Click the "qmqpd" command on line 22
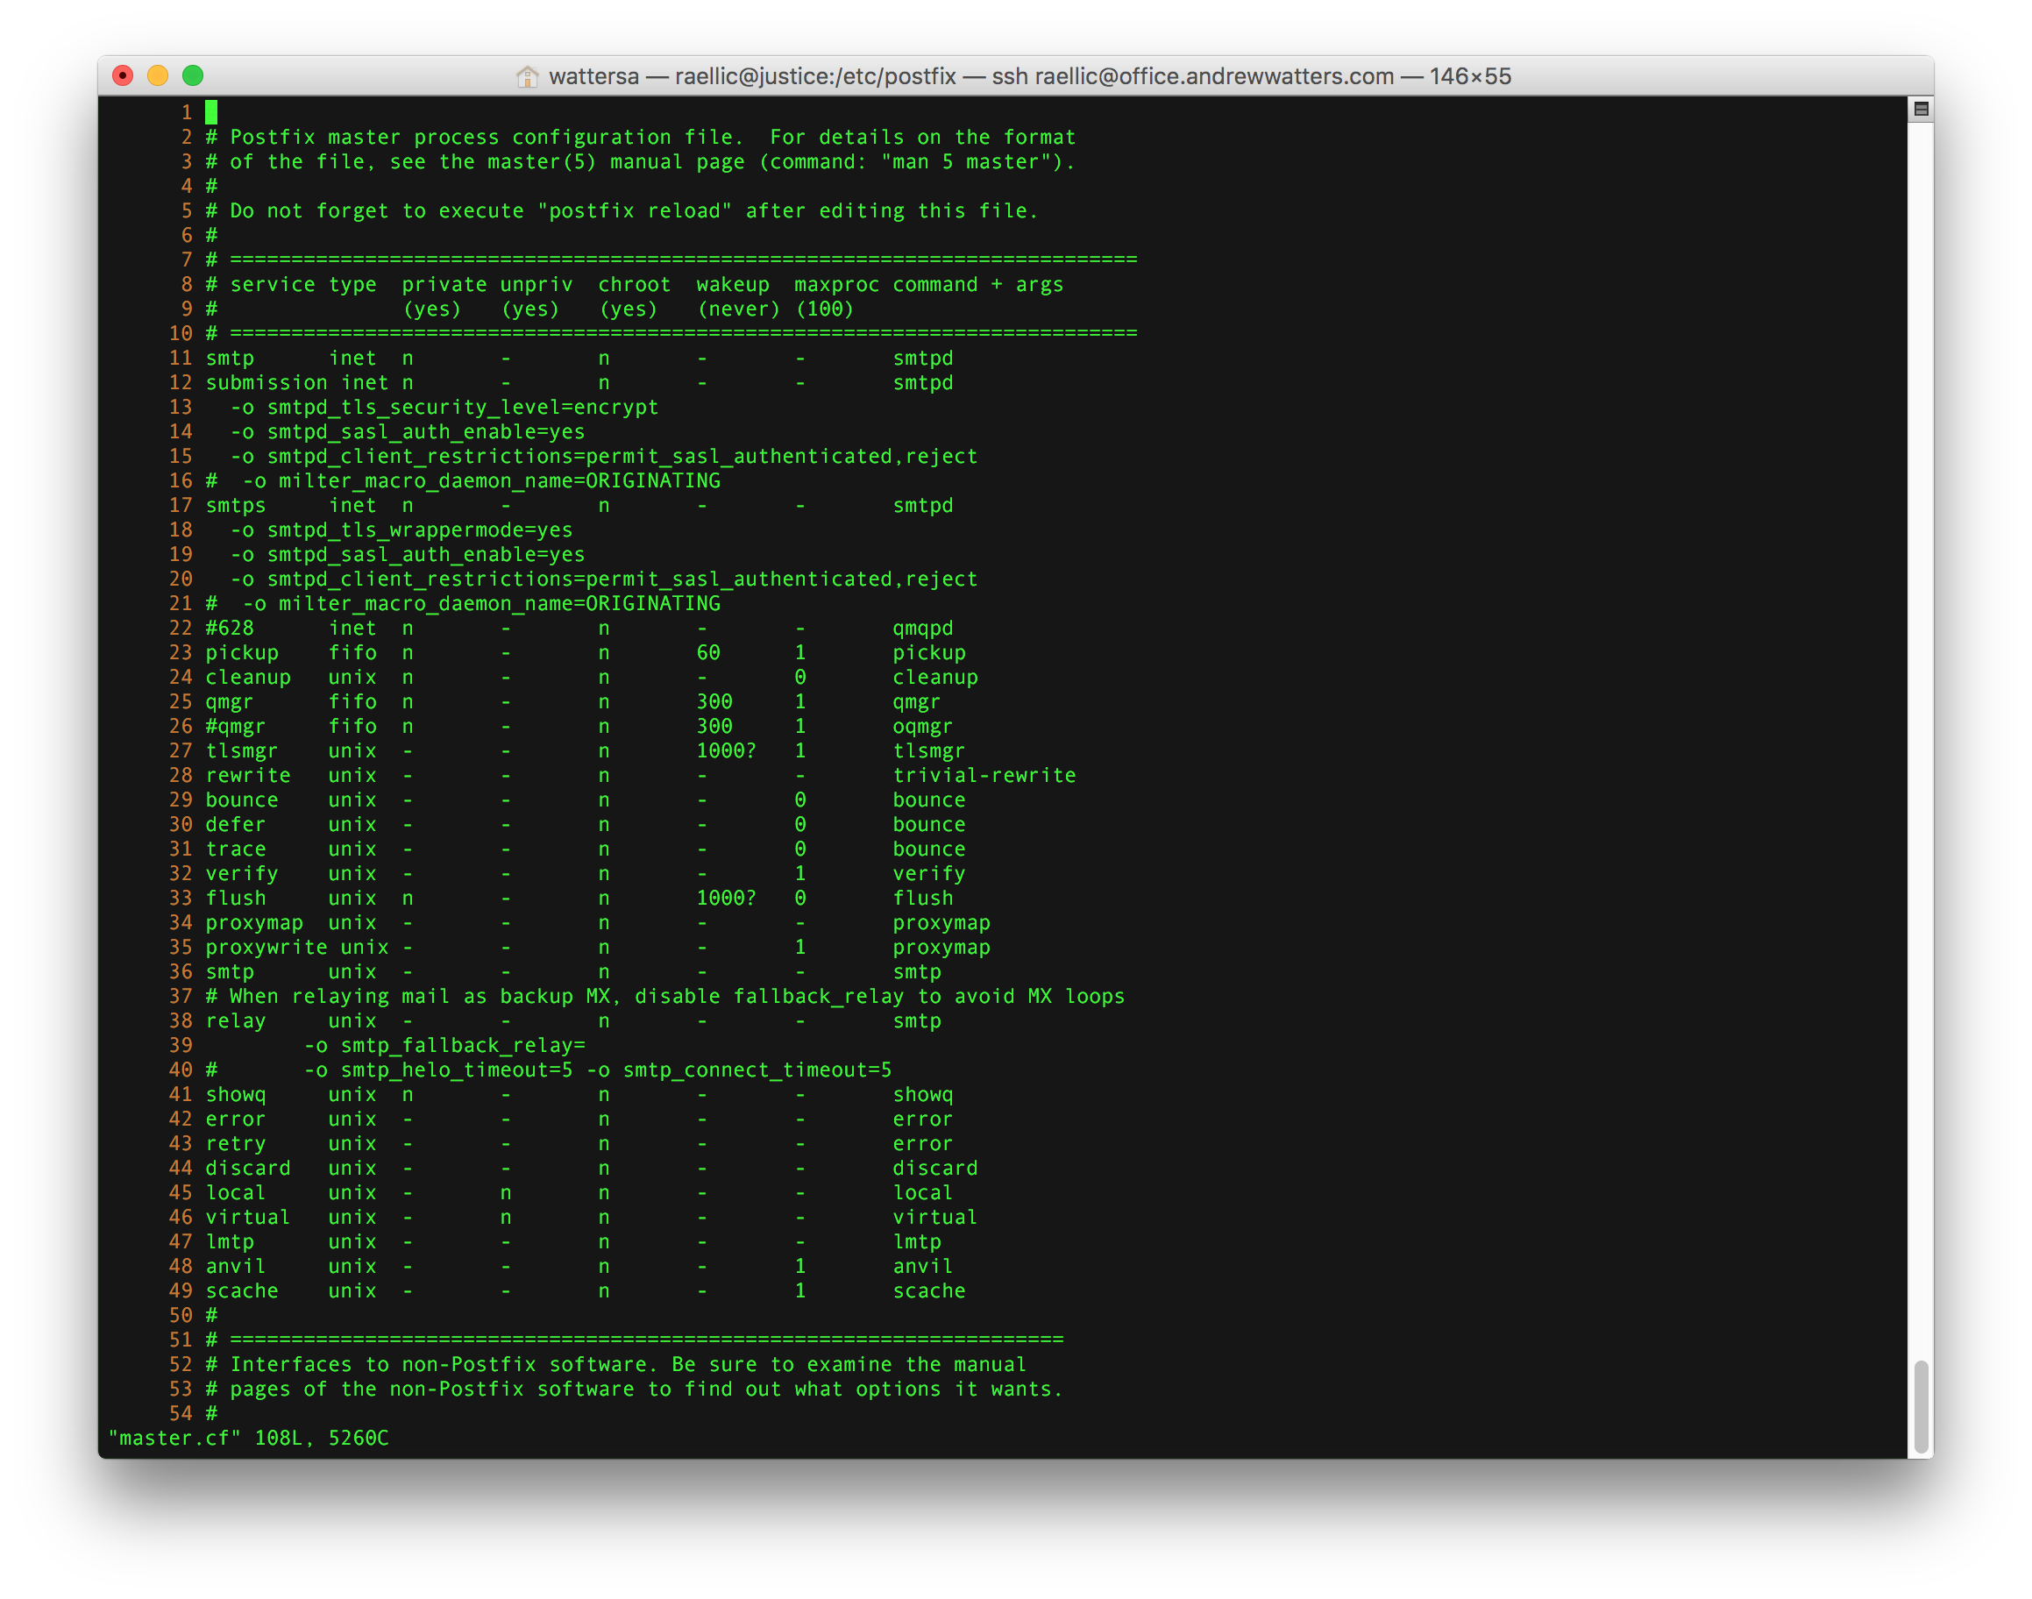This screenshot has width=2032, height=1599. click(x=923, y=629)
